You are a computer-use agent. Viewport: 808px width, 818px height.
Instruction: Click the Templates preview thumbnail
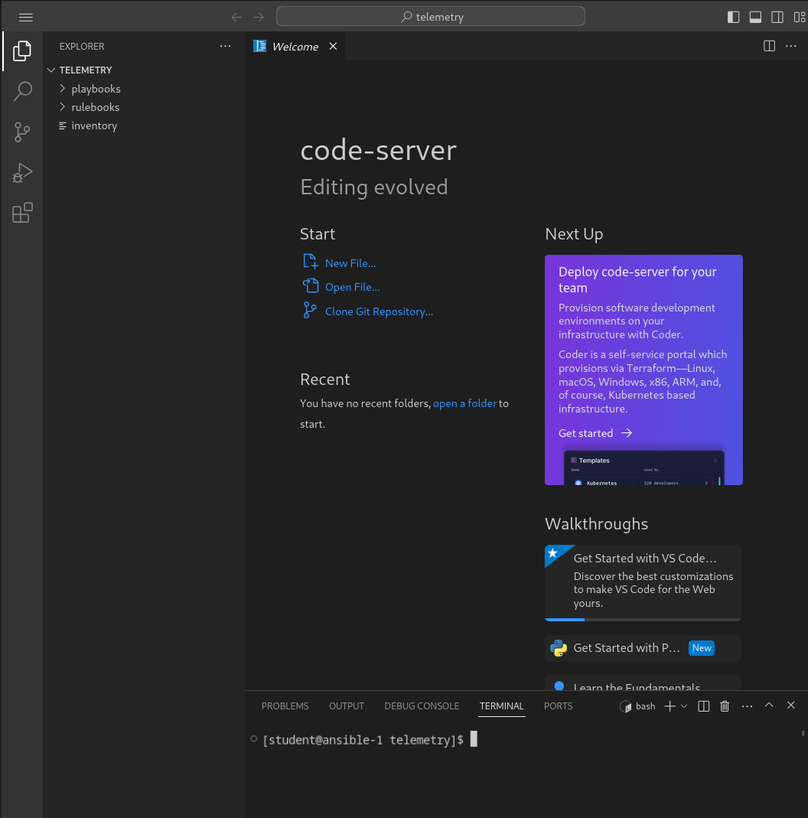(644, 468)
